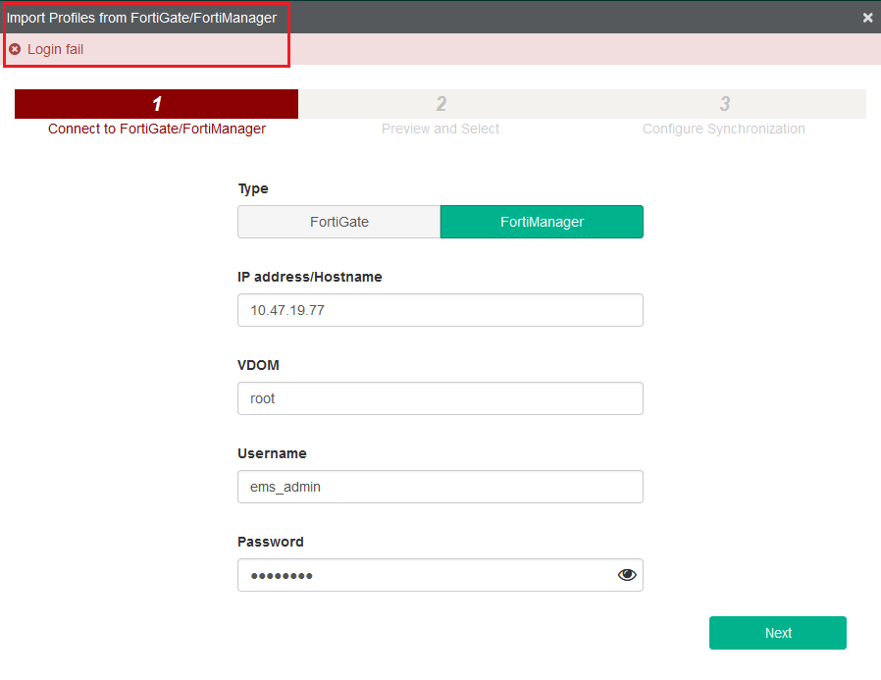881x680 pixels.
Task: Click the Username label
Action: point(272,453)
